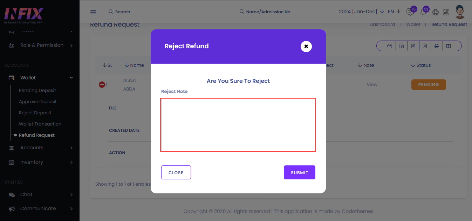Image resolution: width=472 pixels, height=221 pixels.
Task: Close the Reject Refund modal with X icon
Action: pos(306,46)
